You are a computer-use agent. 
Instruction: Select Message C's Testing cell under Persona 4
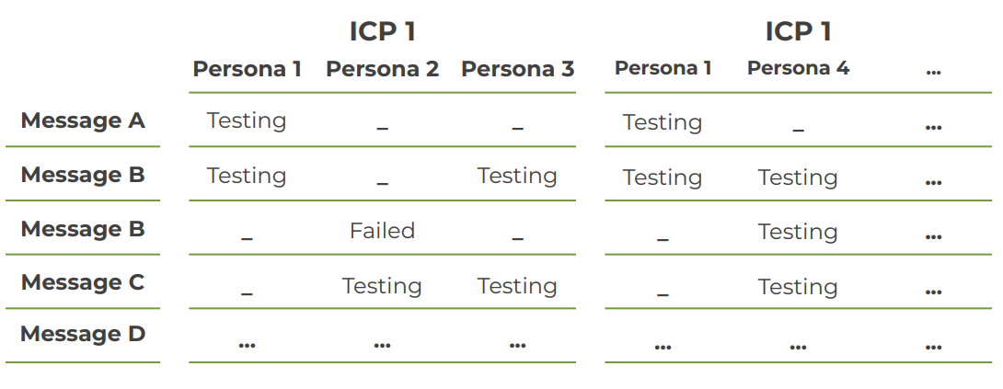pyautogui.click(x=798, y=287)
